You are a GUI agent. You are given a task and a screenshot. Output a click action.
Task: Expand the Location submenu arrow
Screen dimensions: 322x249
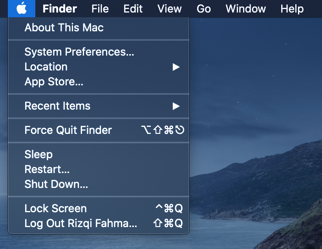176,67
